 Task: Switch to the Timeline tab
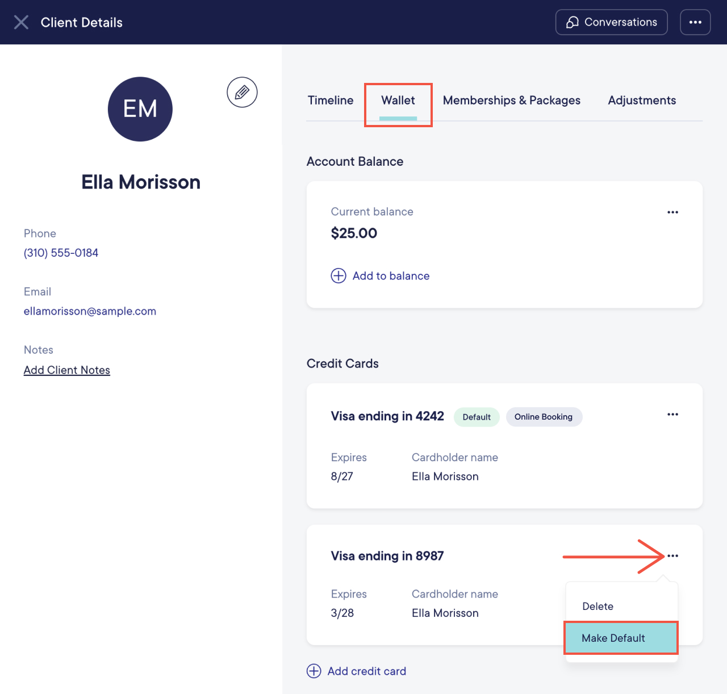(331, 100)
